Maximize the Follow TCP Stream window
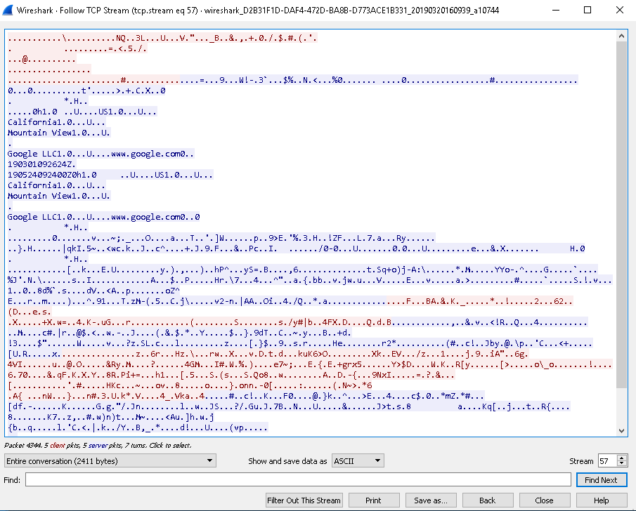Image resolution: width=636 pixels, height=511 pixels. pos(588,10)
